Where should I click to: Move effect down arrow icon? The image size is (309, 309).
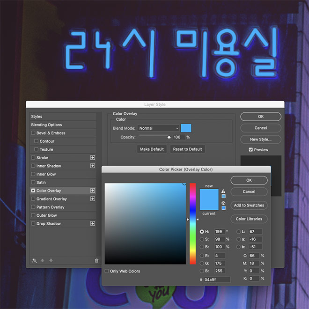point(51,260)
